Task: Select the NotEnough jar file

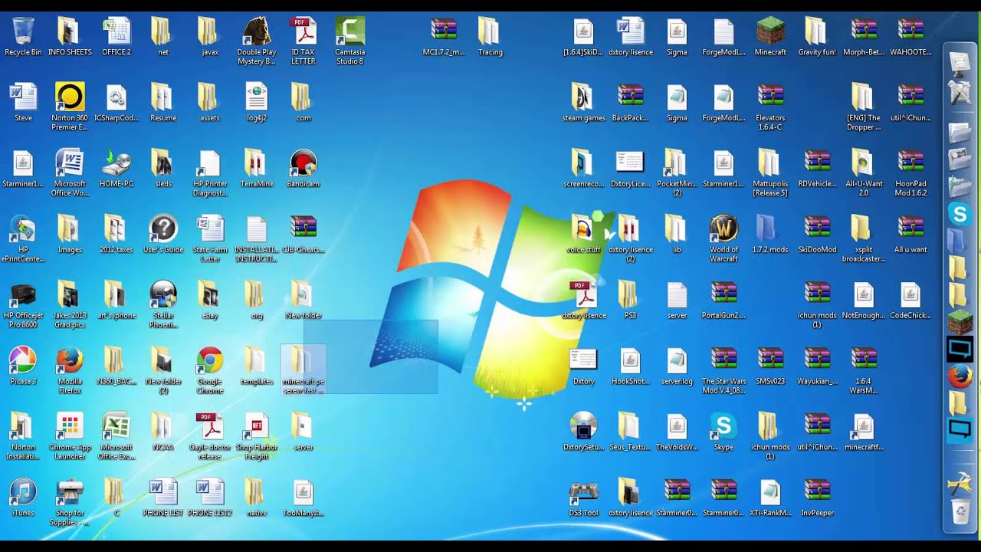Action: coord(864,300)
